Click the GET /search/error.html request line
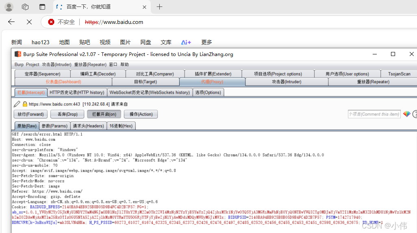The image size is (417, 233). tap(47, 134)
